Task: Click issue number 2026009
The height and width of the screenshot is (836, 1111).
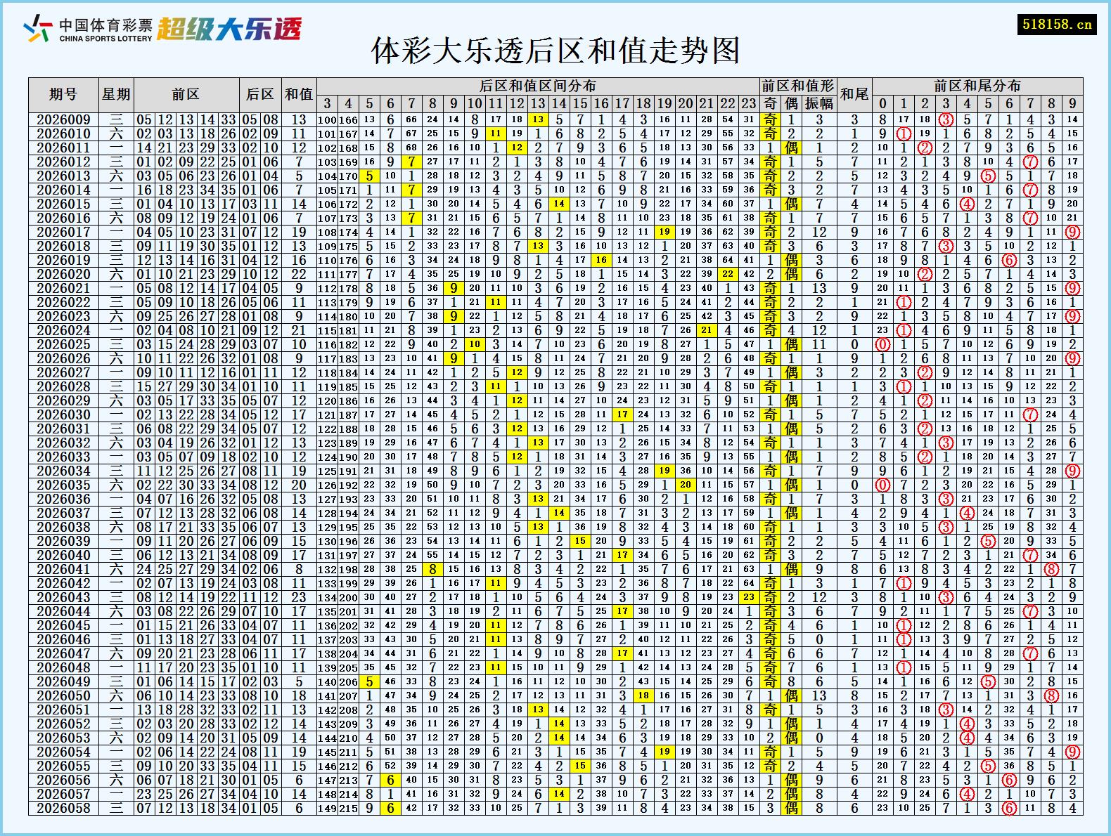Action: 63,119
